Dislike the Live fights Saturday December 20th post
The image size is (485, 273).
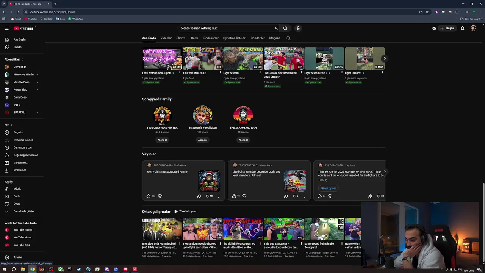click(244, 196)
